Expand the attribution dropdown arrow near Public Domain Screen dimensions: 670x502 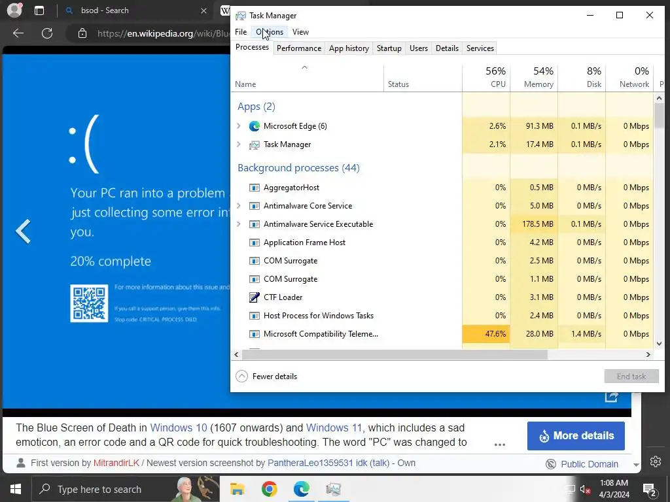point(636,465)
